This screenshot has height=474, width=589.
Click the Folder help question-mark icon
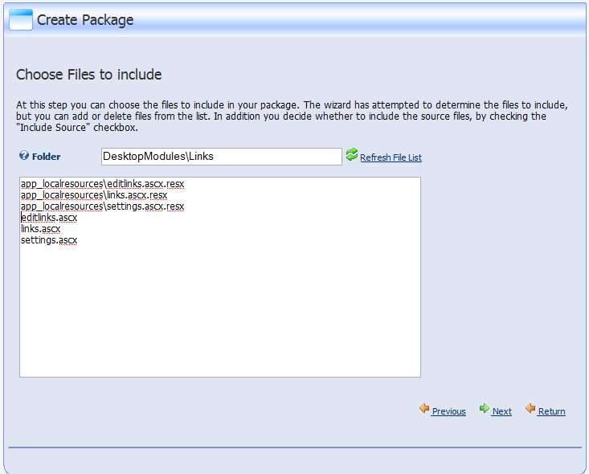tap(24, 156)
